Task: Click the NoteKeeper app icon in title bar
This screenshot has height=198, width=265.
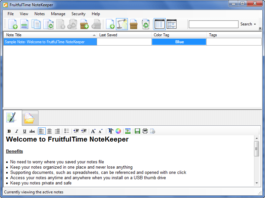Action: [x=5, y=5]
